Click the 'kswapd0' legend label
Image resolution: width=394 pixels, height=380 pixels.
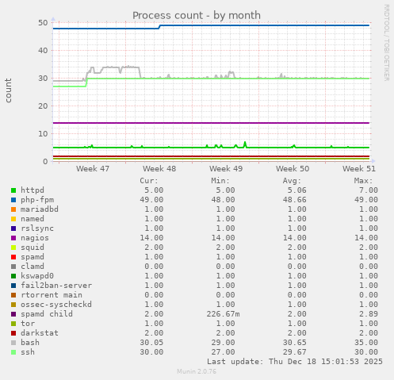click(37, 276)
